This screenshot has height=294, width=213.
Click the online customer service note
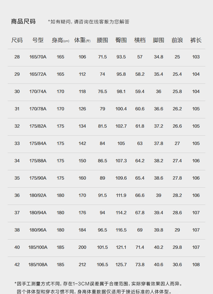click(89, 22)
